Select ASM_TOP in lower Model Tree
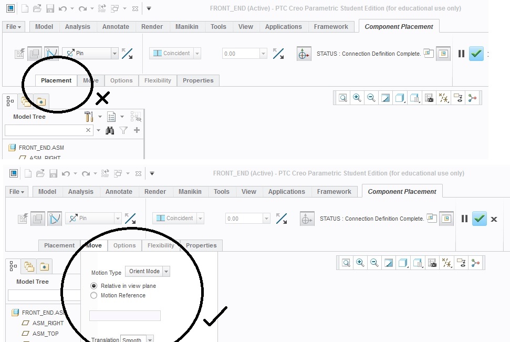510x342 pixels. pyautogui.click(x=45, y=334)
